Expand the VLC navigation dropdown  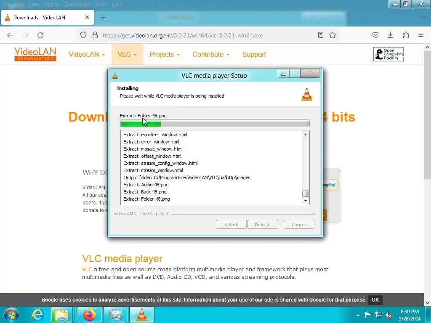(x=127, y=54)
